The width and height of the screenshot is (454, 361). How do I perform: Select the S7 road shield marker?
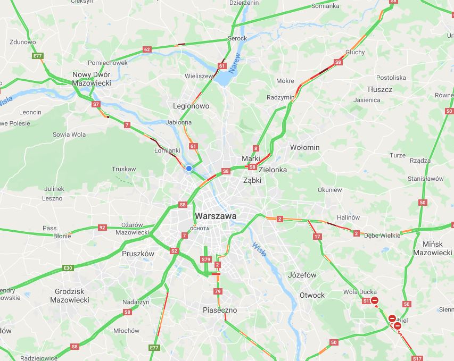[x=96, y=104]
